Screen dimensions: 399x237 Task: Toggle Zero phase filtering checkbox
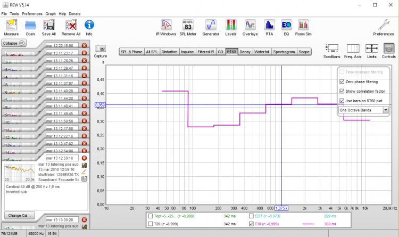342,81
